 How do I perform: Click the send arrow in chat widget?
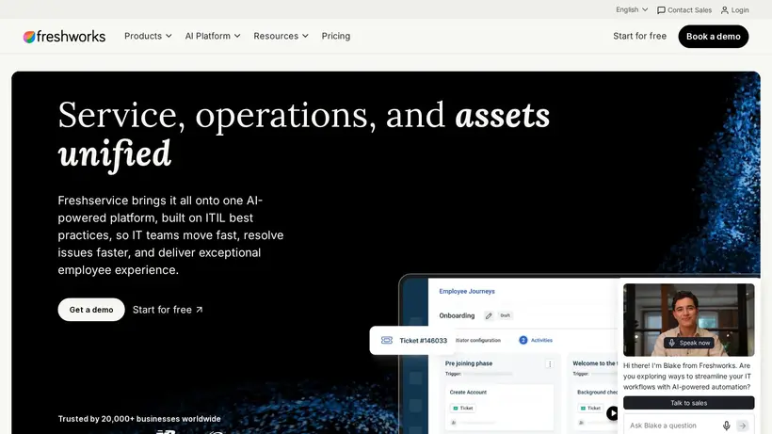743,426
